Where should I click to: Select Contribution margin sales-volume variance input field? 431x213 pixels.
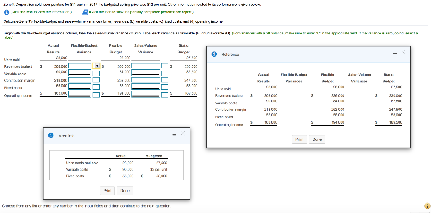pos(146,80)
